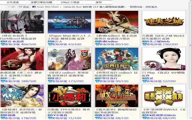This screenshot has height=120, width=192.
Task: Click the Facebook 讚 like button
Action: coord(11,7)
